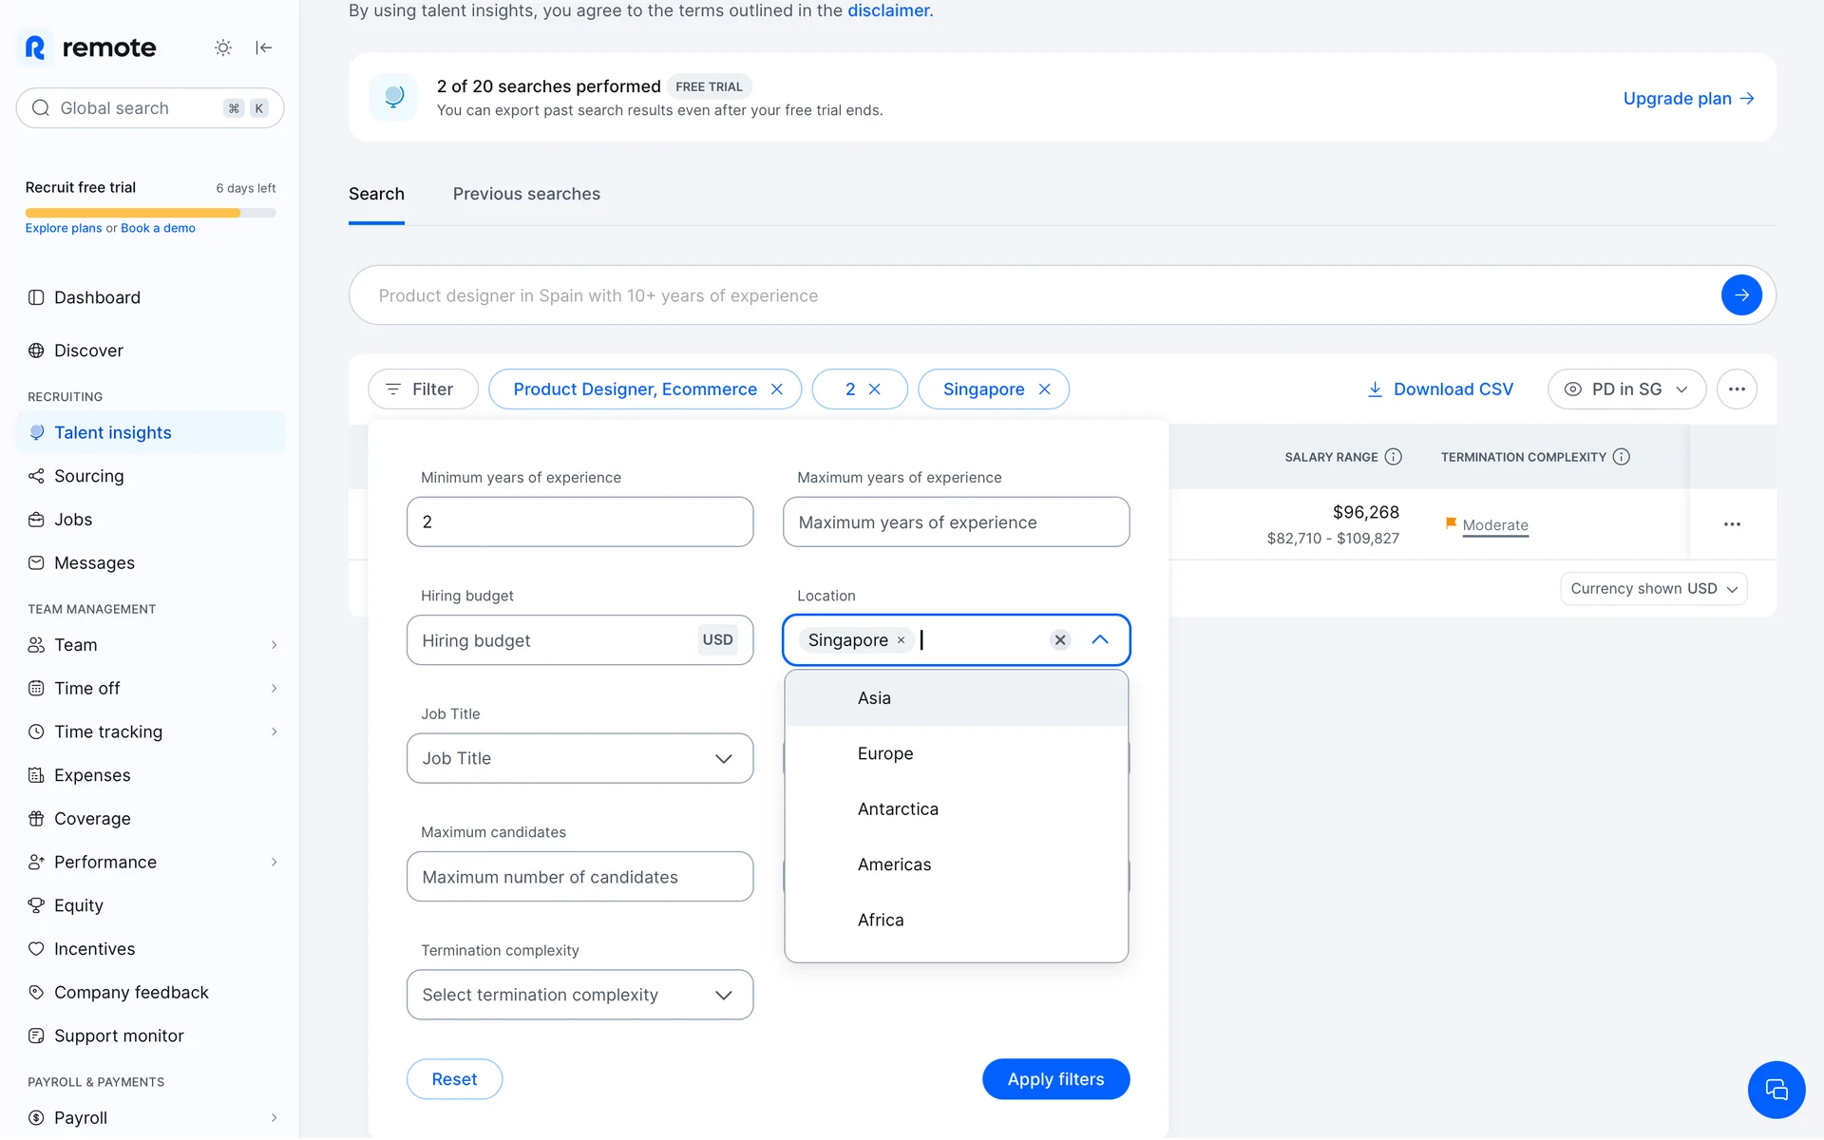The height and width of the screenshot is (1140, 1824).
Task: Collapse the sidebar with arrow icon
Action: tap(264, 47)
